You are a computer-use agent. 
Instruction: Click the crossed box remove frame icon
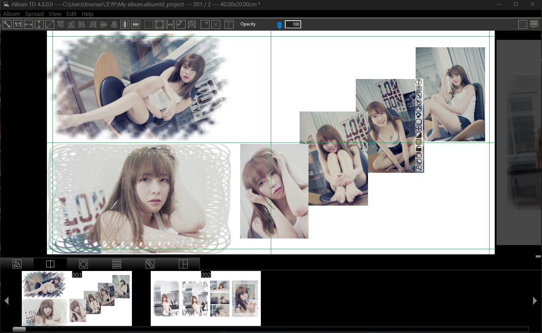point(216,24)
